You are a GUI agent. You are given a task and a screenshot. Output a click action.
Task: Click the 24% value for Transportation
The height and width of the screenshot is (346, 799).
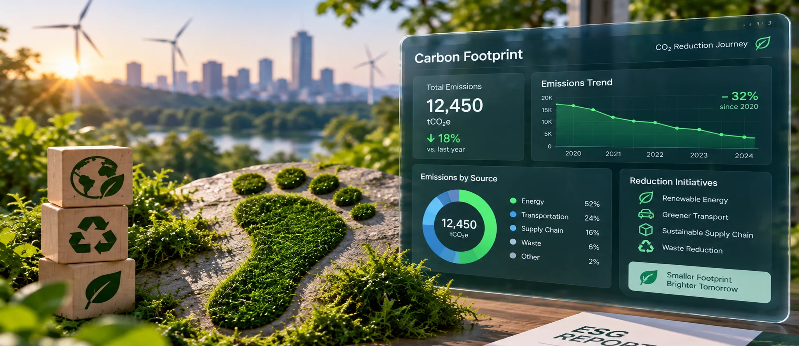tap(592, 218)
